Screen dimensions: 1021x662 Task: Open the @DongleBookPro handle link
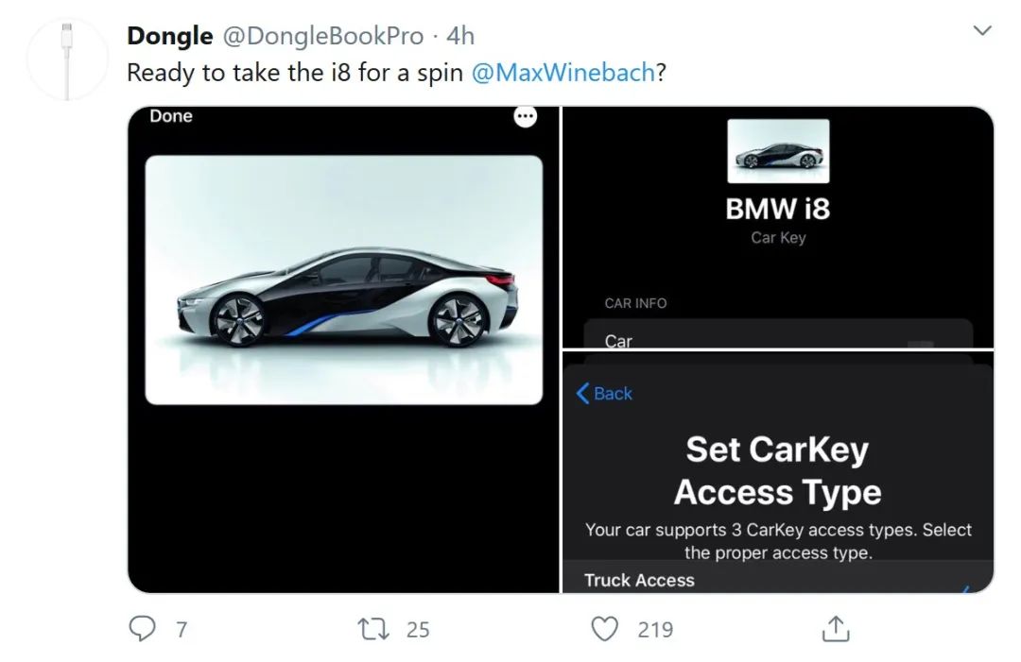pos(322,36)
